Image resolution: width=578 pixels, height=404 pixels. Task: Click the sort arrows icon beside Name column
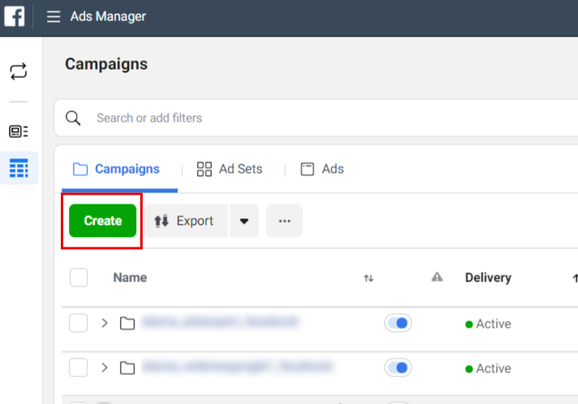pyautogui.click(x=369, y=278)
